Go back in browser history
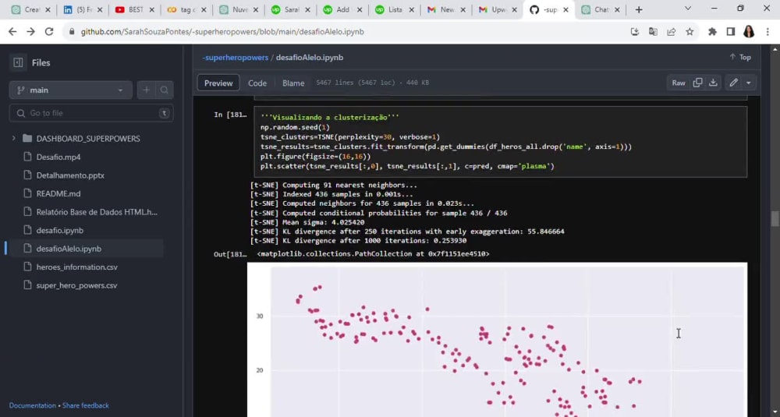The image size is (780, 417). (x=12, y=32)
